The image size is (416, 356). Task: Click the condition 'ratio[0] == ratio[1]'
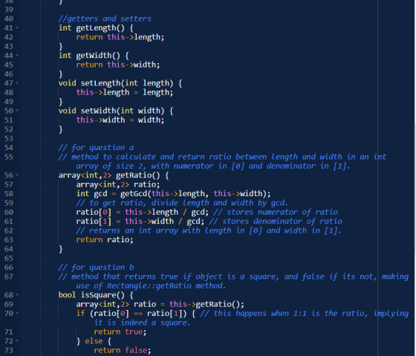pos(138,314)
